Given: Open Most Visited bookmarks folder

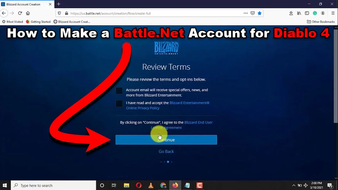Looking at the screenshot, I should (x=13, y=22).
